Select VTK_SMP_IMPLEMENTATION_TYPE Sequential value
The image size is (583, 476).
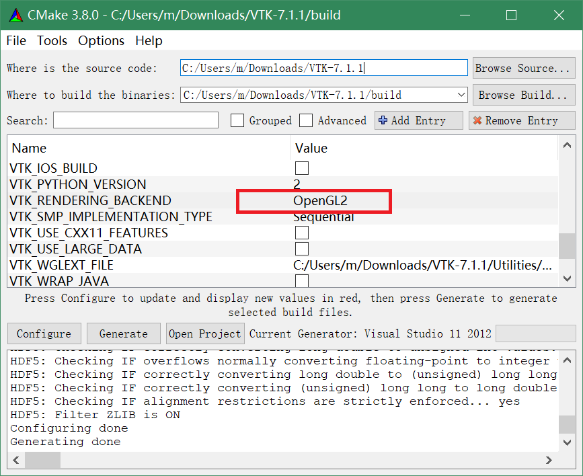point(323,217)
